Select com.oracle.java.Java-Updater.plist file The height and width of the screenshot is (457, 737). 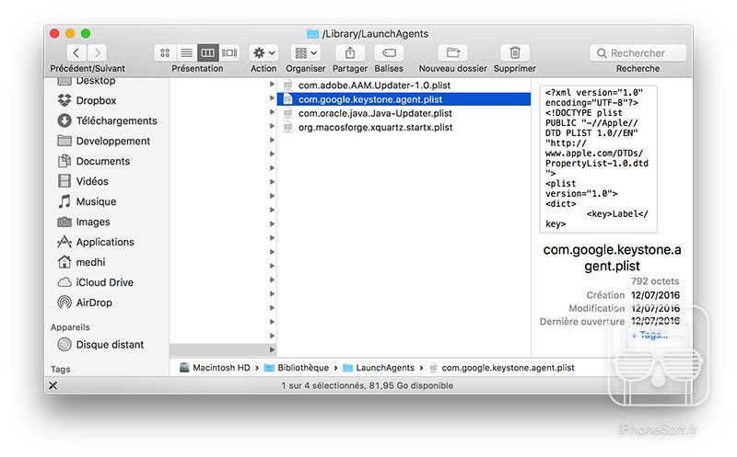tap(404, 113)
